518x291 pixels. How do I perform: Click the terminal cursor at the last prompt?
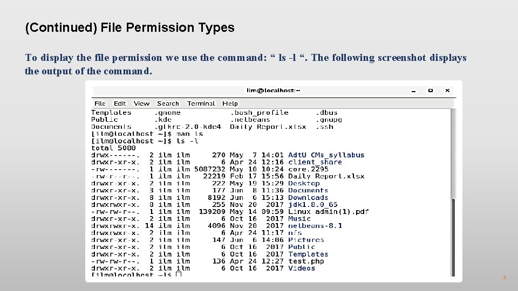(179, 274)
